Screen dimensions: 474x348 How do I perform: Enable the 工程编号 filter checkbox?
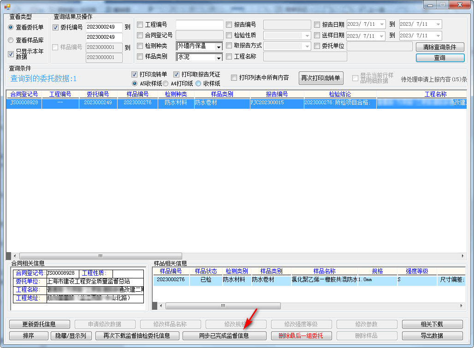click(x=140, y=25)
